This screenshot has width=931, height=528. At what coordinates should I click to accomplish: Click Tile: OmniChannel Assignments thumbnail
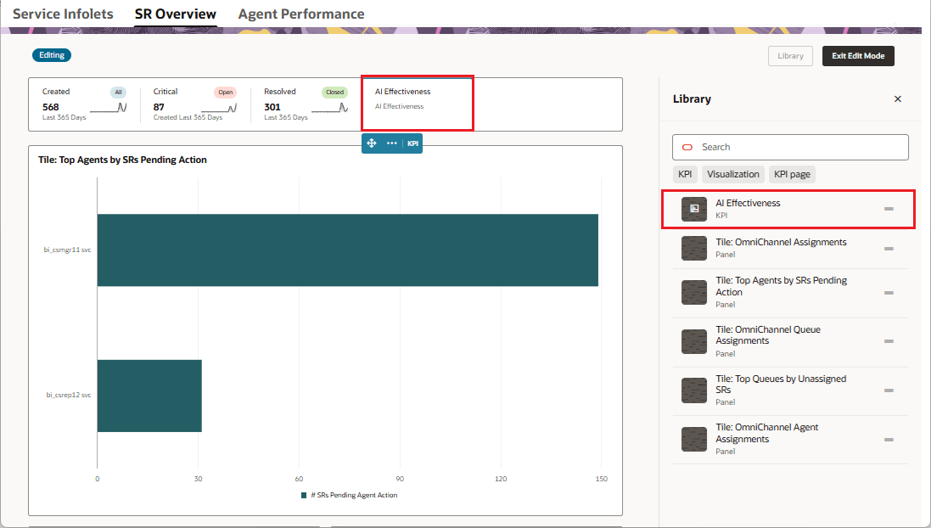tap(694, 248)
